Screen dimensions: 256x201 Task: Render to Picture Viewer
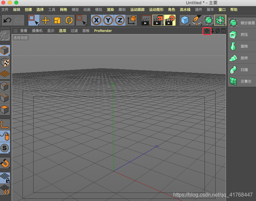click(158, 20)
